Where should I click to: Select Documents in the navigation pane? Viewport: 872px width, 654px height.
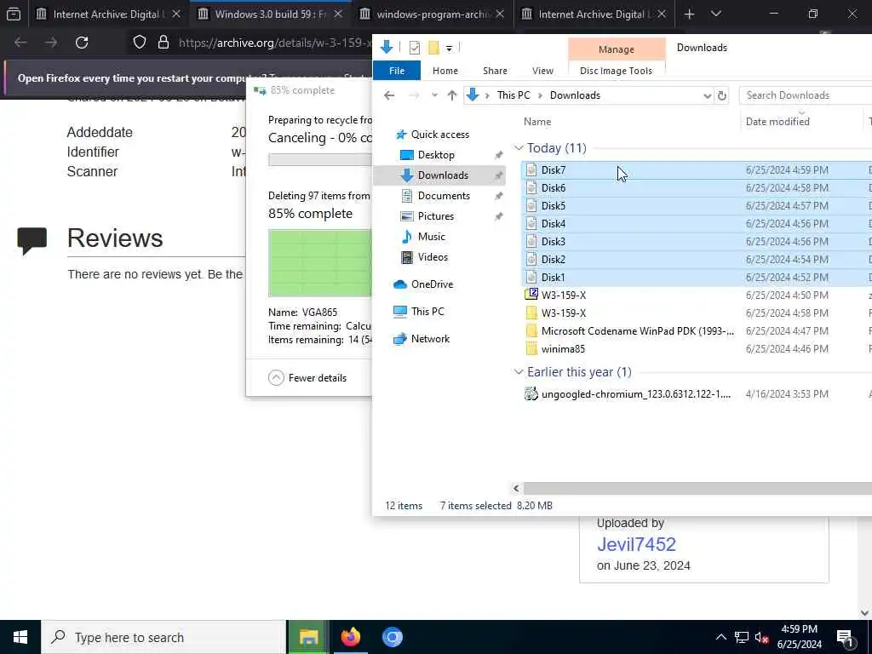point(444,196)
